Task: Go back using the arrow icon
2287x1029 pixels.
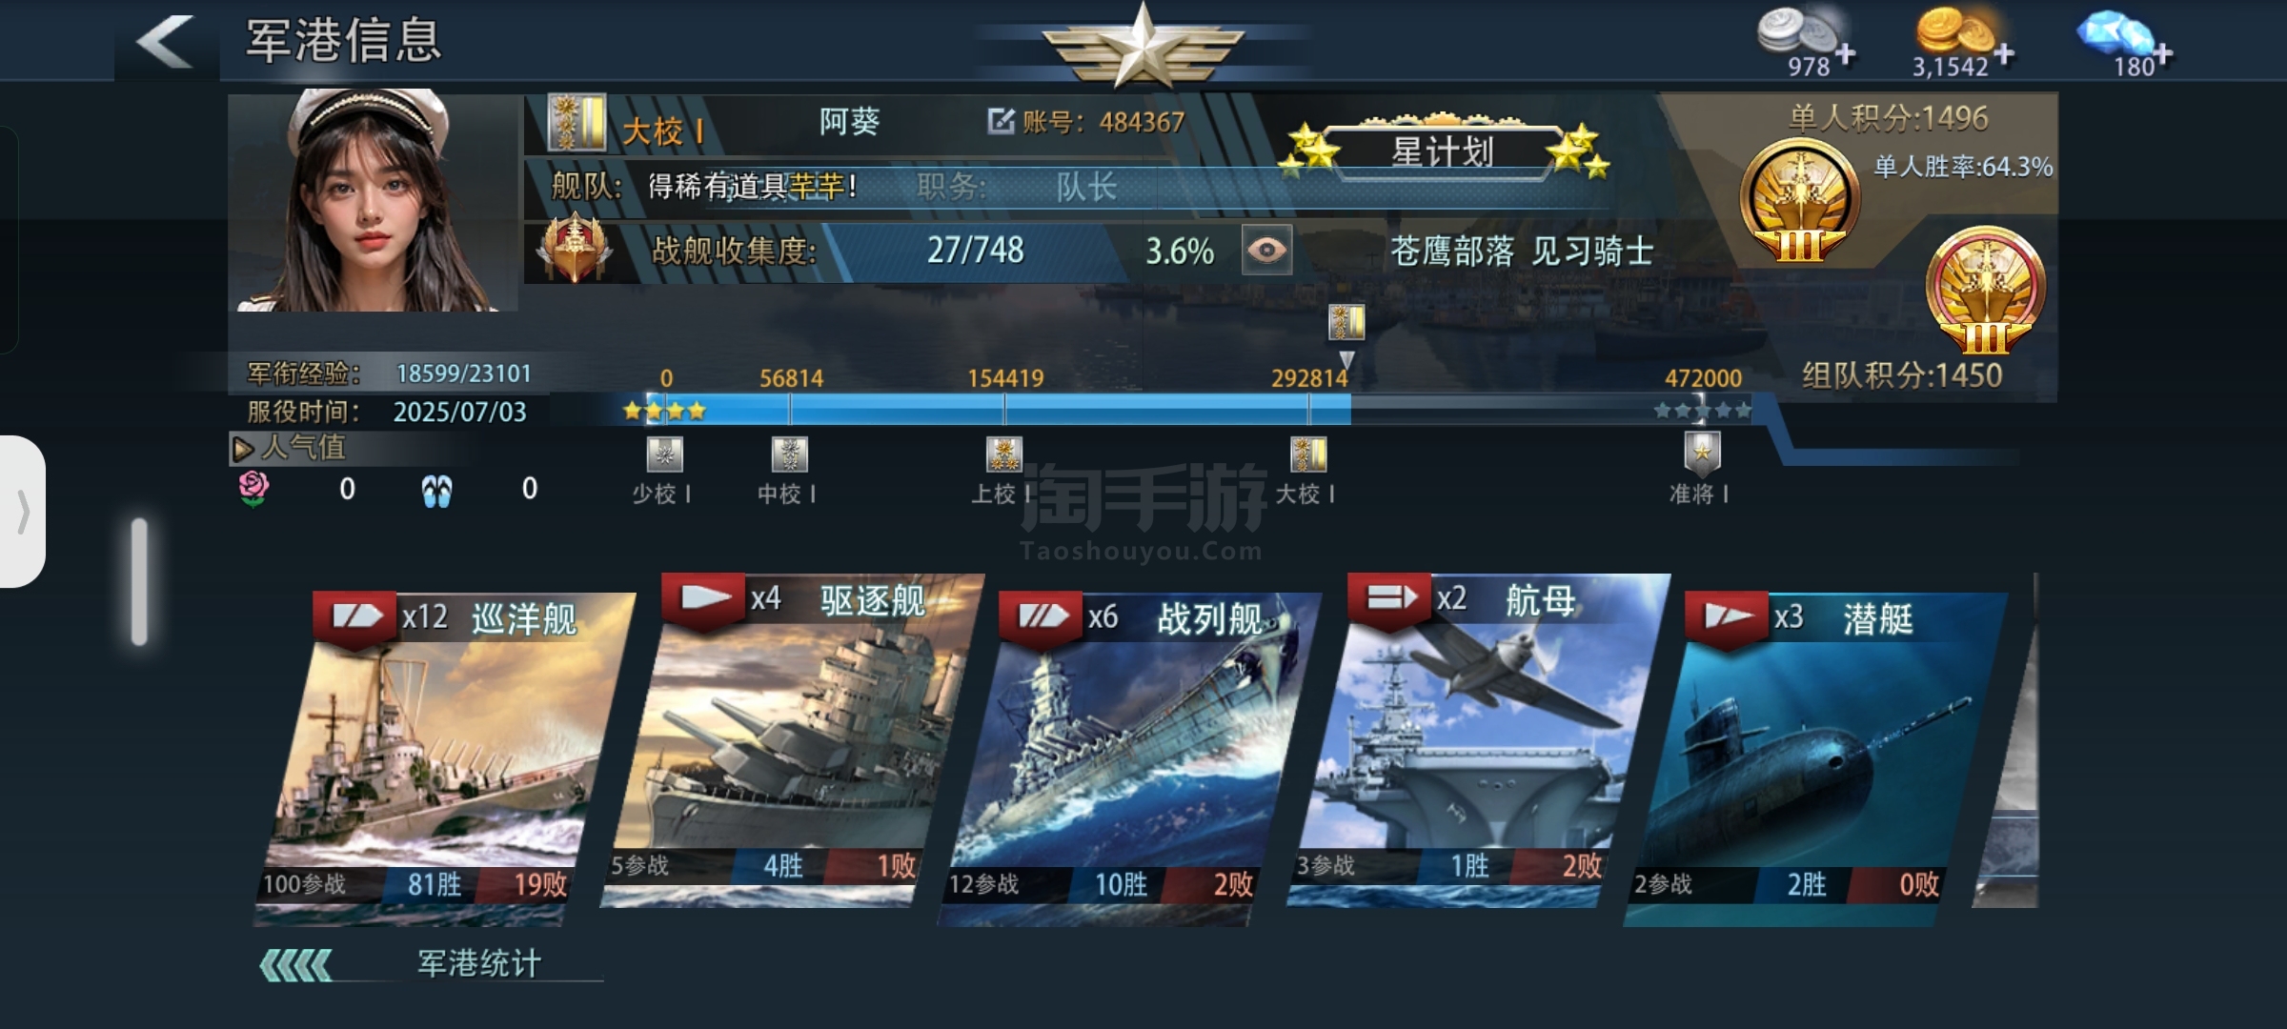Action: point(166,41)
